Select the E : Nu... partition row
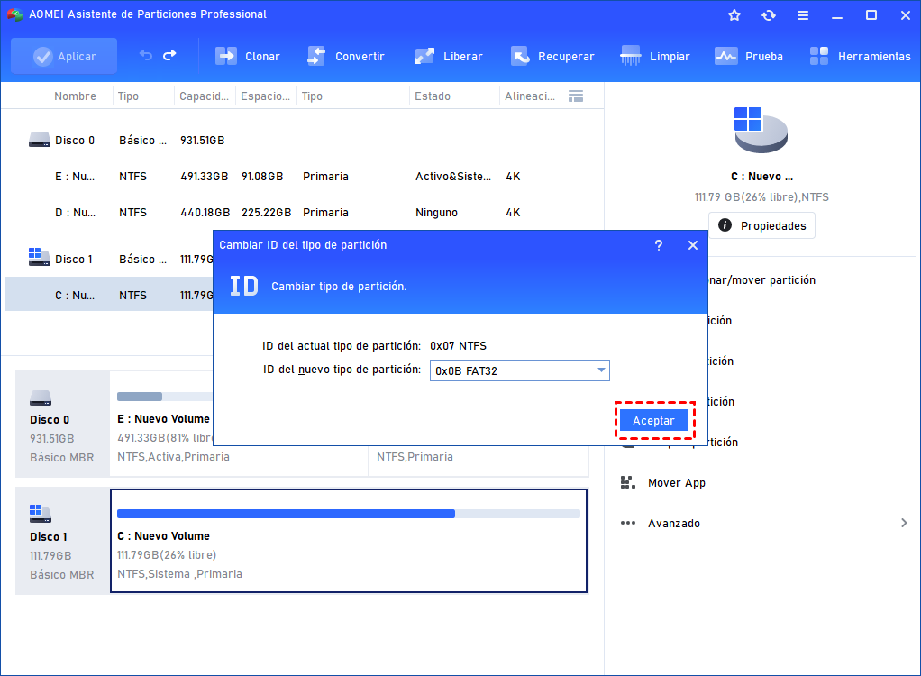The width and height of the screenshot is (921, 676). (x=305, y=176)
